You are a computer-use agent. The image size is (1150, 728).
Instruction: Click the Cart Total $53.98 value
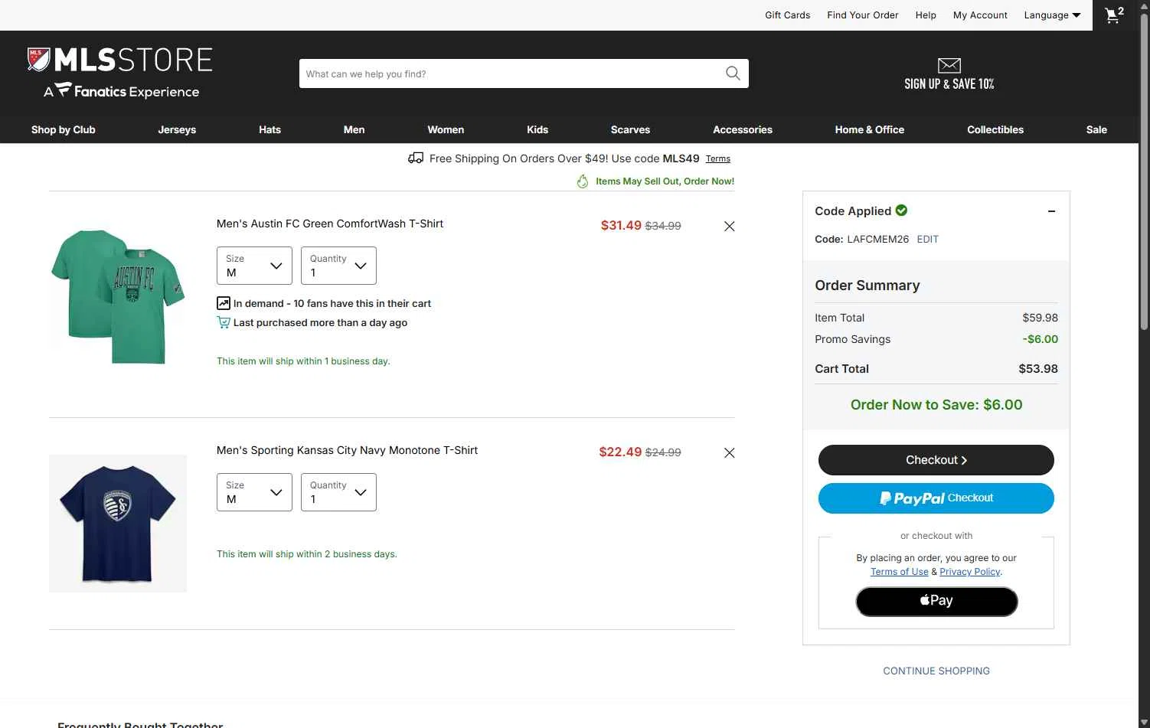(1038, 369)
